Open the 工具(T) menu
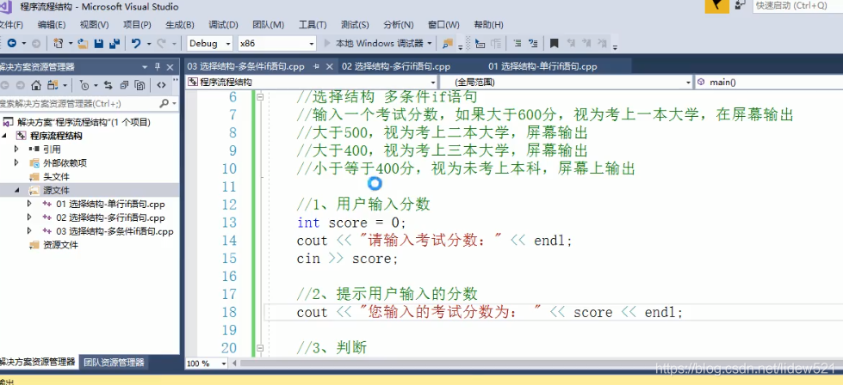The height and width of the screenshot is (385, 843). point(313,25)
